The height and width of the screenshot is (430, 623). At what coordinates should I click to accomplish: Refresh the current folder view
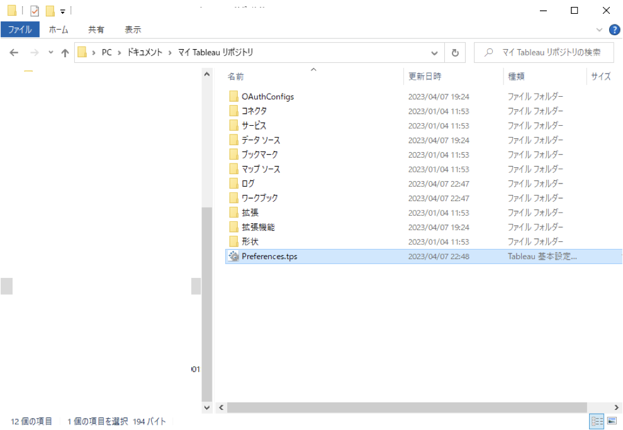455,52
